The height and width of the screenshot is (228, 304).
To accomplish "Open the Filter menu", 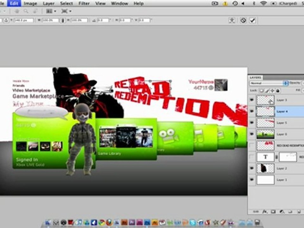I will point(84,3).
